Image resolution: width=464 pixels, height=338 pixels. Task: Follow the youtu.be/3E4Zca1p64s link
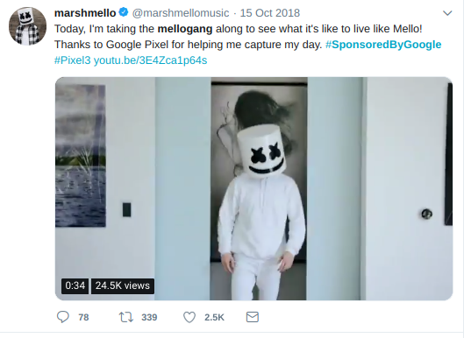tap(150, 60)
